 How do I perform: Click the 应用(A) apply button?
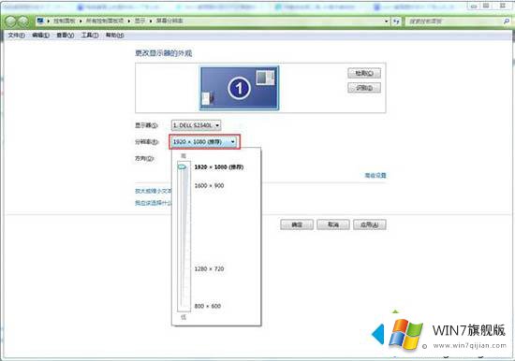click(370, 224)
